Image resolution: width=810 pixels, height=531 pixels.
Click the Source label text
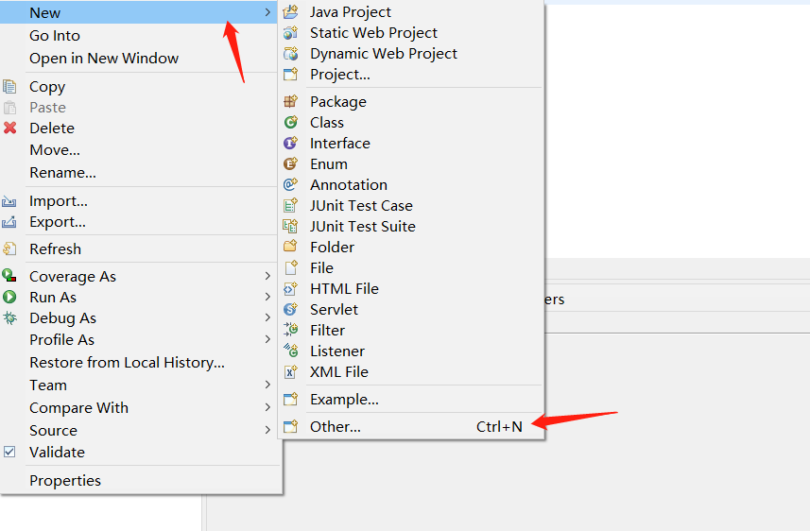pos(53,431)
